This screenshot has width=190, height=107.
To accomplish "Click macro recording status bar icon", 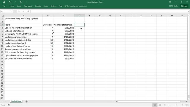I will click(9, 105).
